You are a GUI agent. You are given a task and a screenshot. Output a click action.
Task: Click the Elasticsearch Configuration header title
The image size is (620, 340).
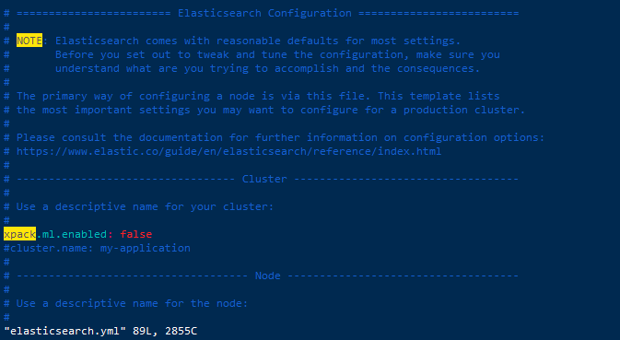click(x=264, y=13)
